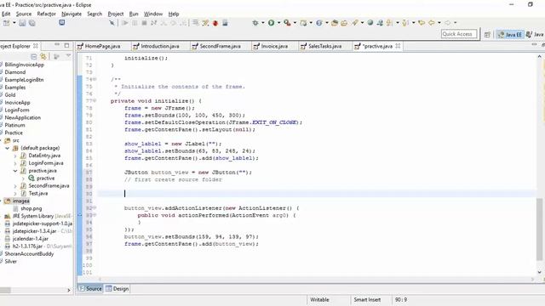Screen dimensions: 545x306
Task: Open the Debug dropdown arrow
Action: [x=263, y=23]
